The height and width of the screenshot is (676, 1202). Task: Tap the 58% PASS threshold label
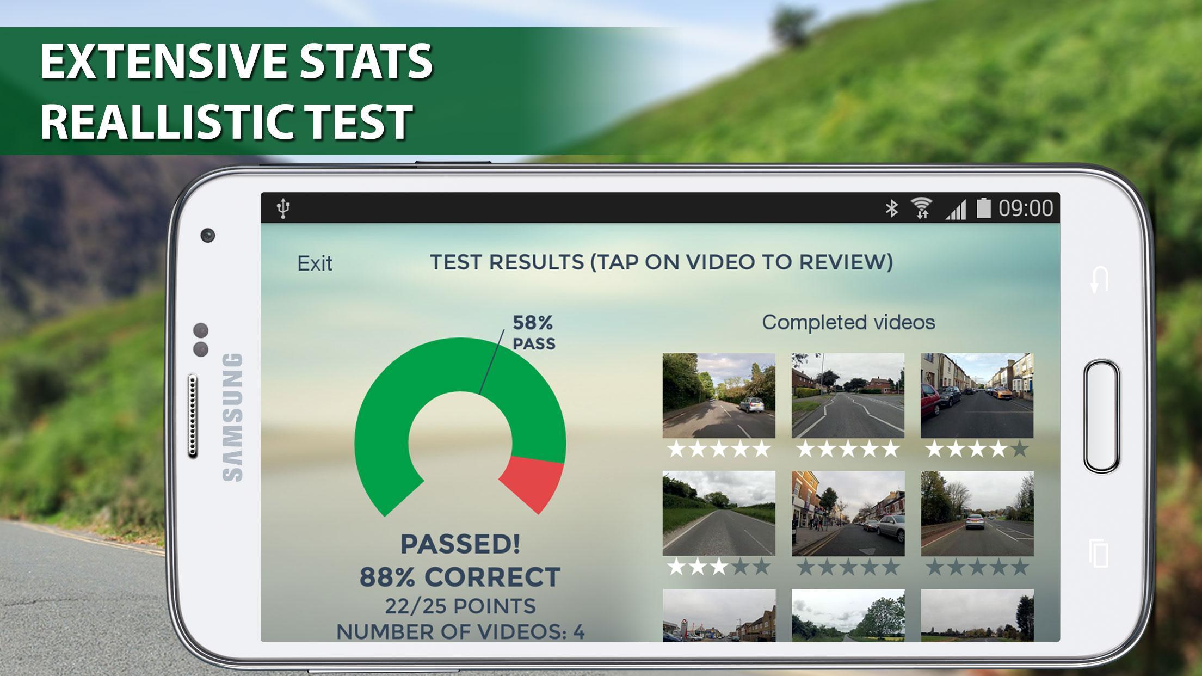point(533,333)
